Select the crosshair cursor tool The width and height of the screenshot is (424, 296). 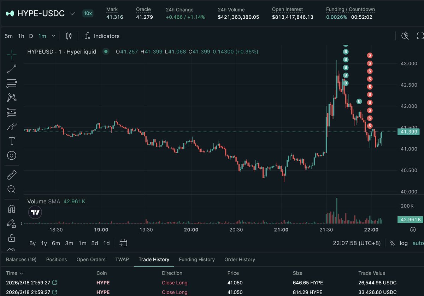[12, 55]
